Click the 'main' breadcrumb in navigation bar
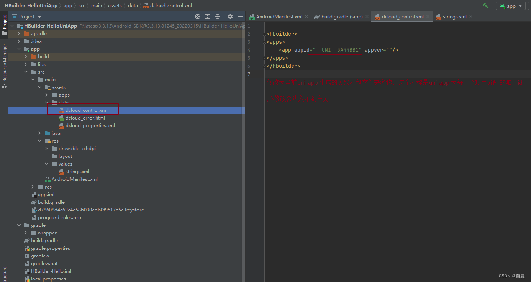The height and width of the screenshot is (282, 531). pyautogui.click(x=97, y=6)
